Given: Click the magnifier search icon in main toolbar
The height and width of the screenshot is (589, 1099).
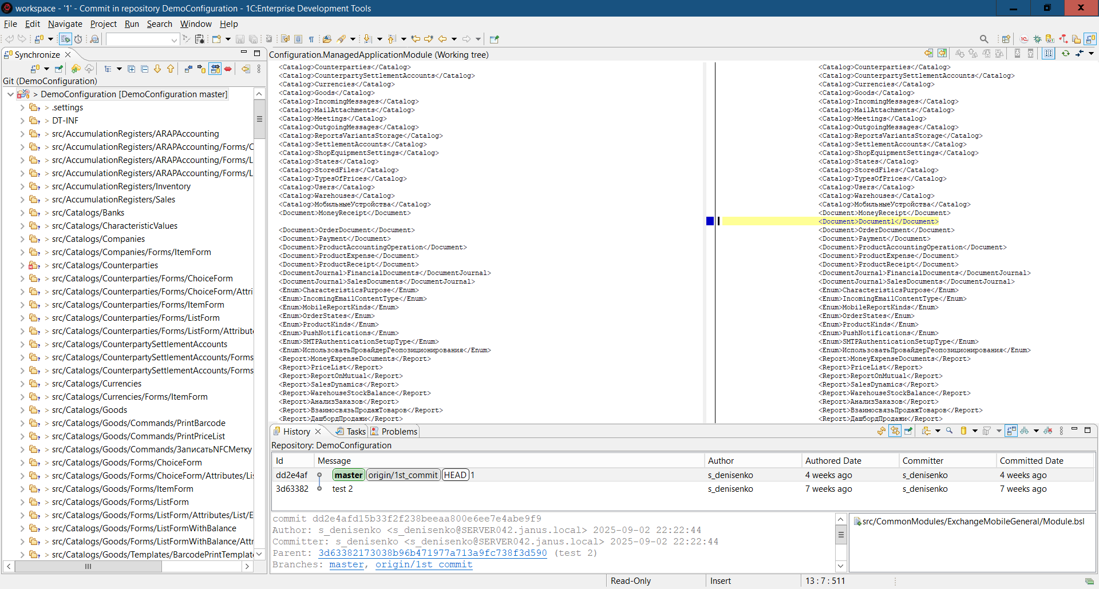Looking at the screenshot, I should (984, 39).
